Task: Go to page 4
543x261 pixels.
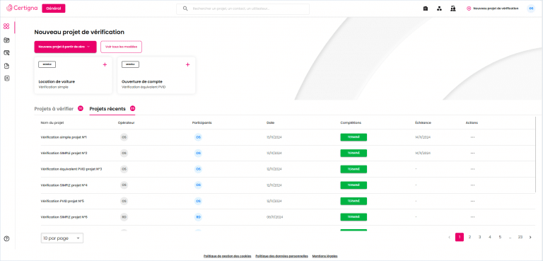Action: click(x=490, y=238)
